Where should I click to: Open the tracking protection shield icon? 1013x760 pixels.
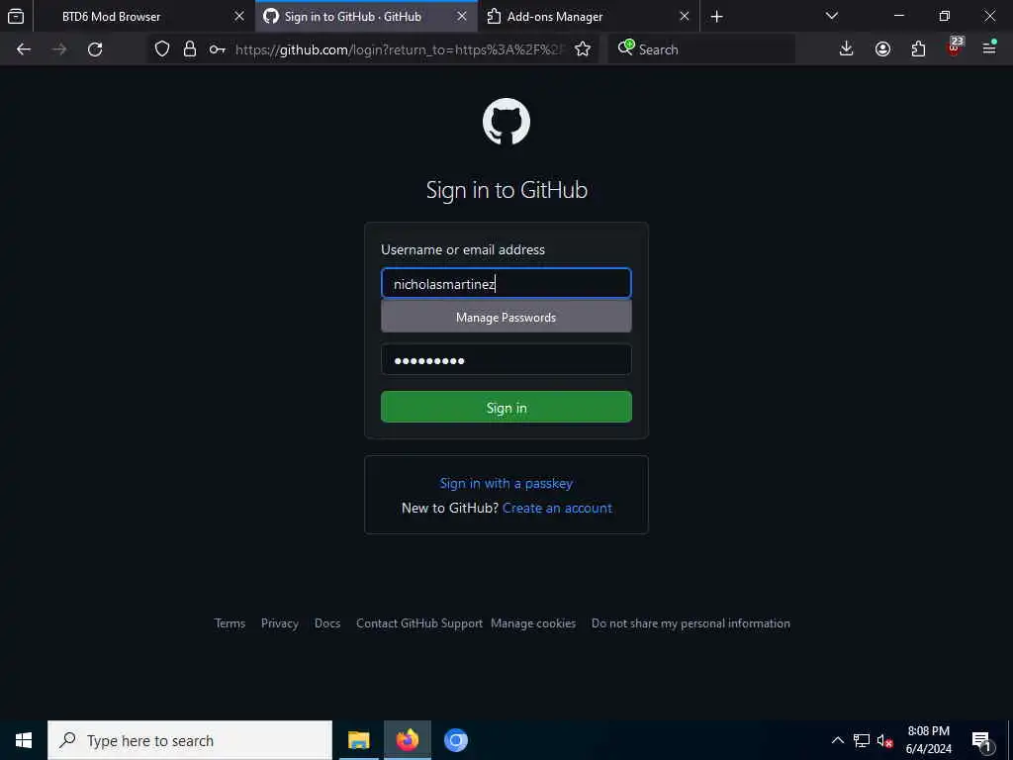[x=162, y=49]
